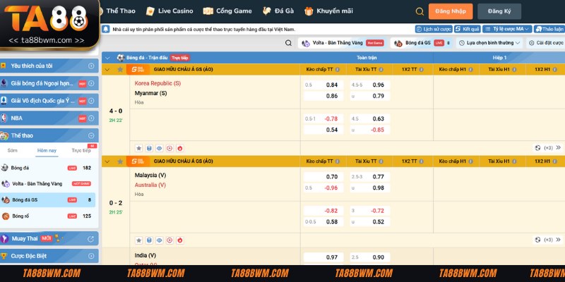Screen dimensions: 565x282
Task: Click live stream play icon under Korea match
Action: point(169,148)
